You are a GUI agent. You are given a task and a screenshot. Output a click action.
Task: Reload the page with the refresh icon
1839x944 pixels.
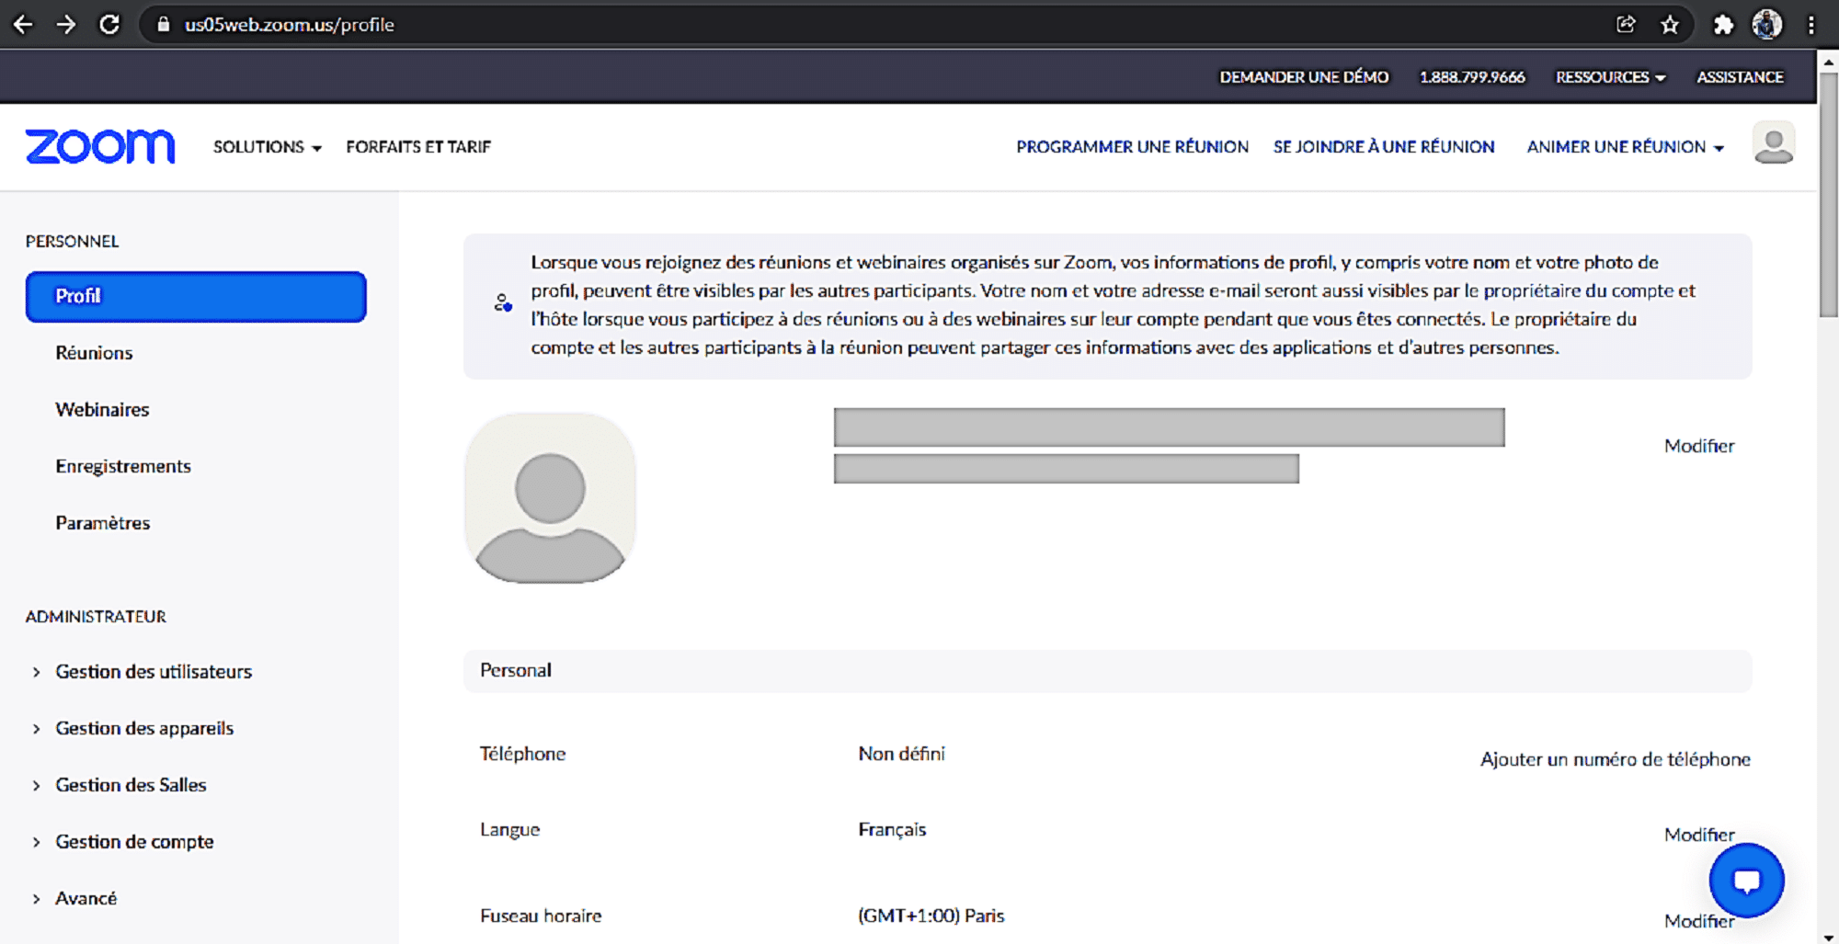tap(109, 25)
